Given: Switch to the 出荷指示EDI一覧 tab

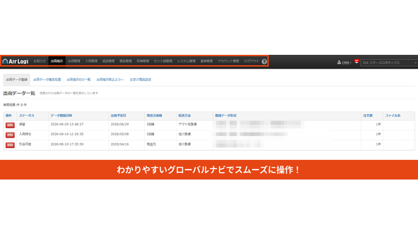Looking at the screenshot, I should (x=78, y=80).
